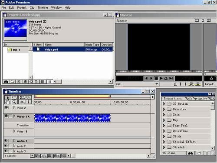Viewport: 217px width, 163px height.
Task: Open the 1 Second time zoom dropdown
Action: pyautogui.click(x=32, y=156)
